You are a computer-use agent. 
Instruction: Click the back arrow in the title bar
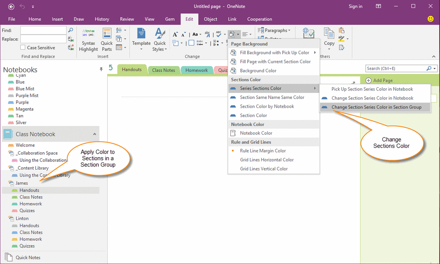pos(11,6)
